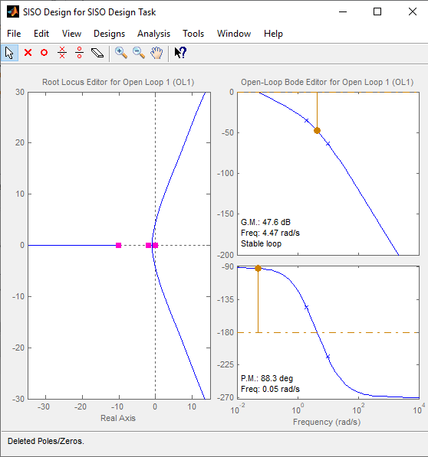Close the SISO Design window
The image size is (428, 457).
413,12
